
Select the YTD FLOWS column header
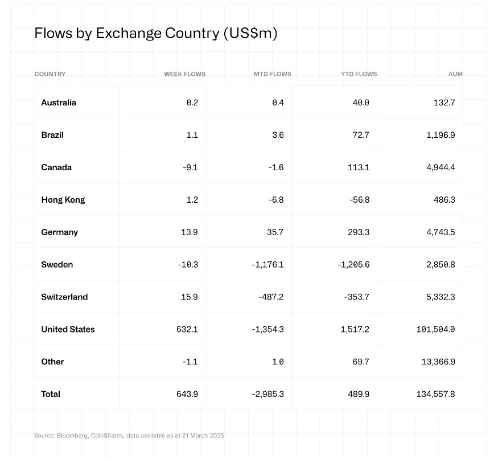pos(359,74)
